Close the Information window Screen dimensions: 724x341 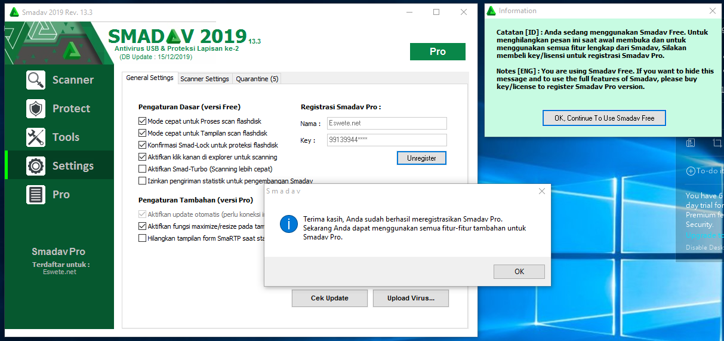pyautogui.click(x=712, y=11)
